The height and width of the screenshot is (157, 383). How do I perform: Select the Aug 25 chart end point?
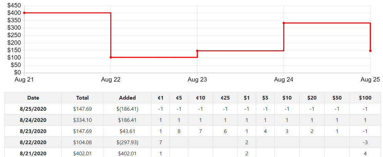coord(370,51)
